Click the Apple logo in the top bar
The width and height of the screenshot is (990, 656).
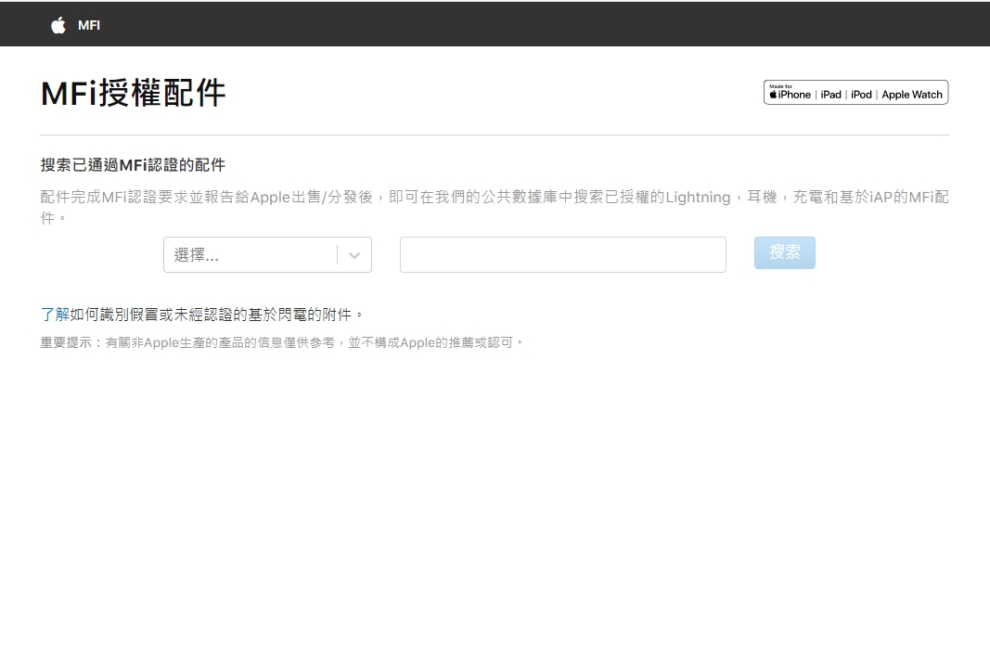[58, 25]
